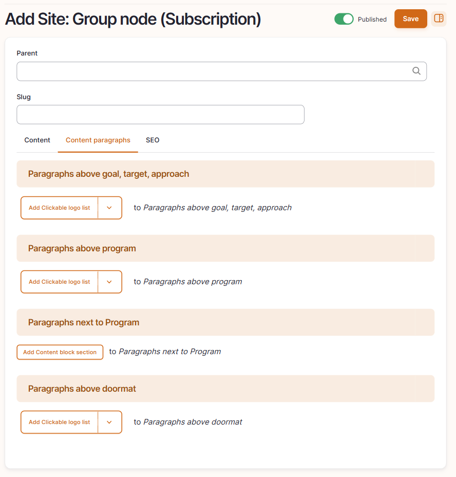The width and height of the screenshot is (456, 477).
Task: Add Clickable logo list above goal, target, approach
Action: (59, 208)
